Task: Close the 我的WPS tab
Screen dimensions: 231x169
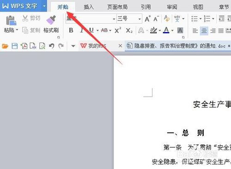Action: [x=120, y=46]
